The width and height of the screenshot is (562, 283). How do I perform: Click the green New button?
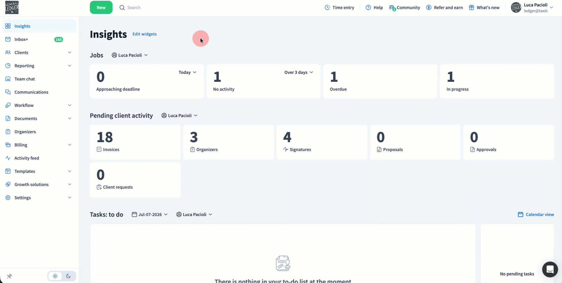point(101,7)
